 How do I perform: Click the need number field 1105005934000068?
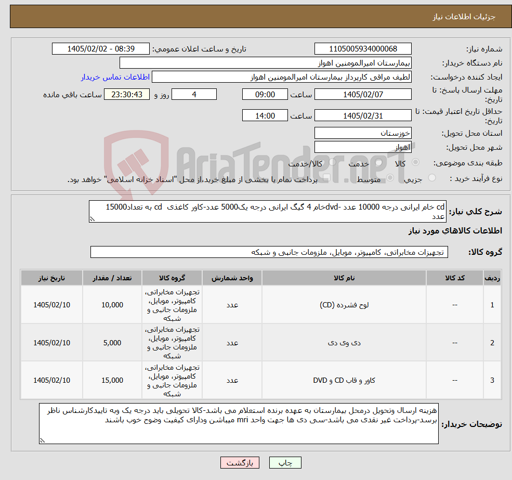pos(363,49)
